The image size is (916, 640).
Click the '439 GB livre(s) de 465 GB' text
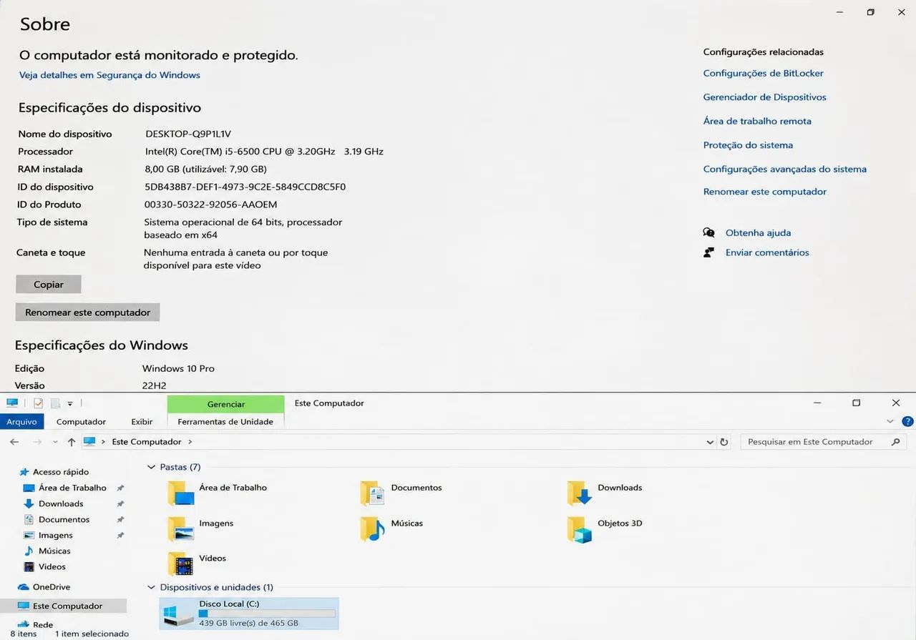coord(248,624)
